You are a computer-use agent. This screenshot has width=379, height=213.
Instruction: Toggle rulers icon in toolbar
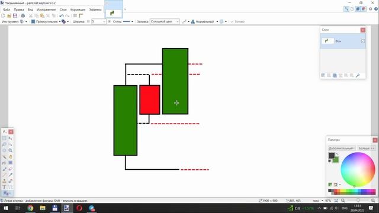click(81, 16)
